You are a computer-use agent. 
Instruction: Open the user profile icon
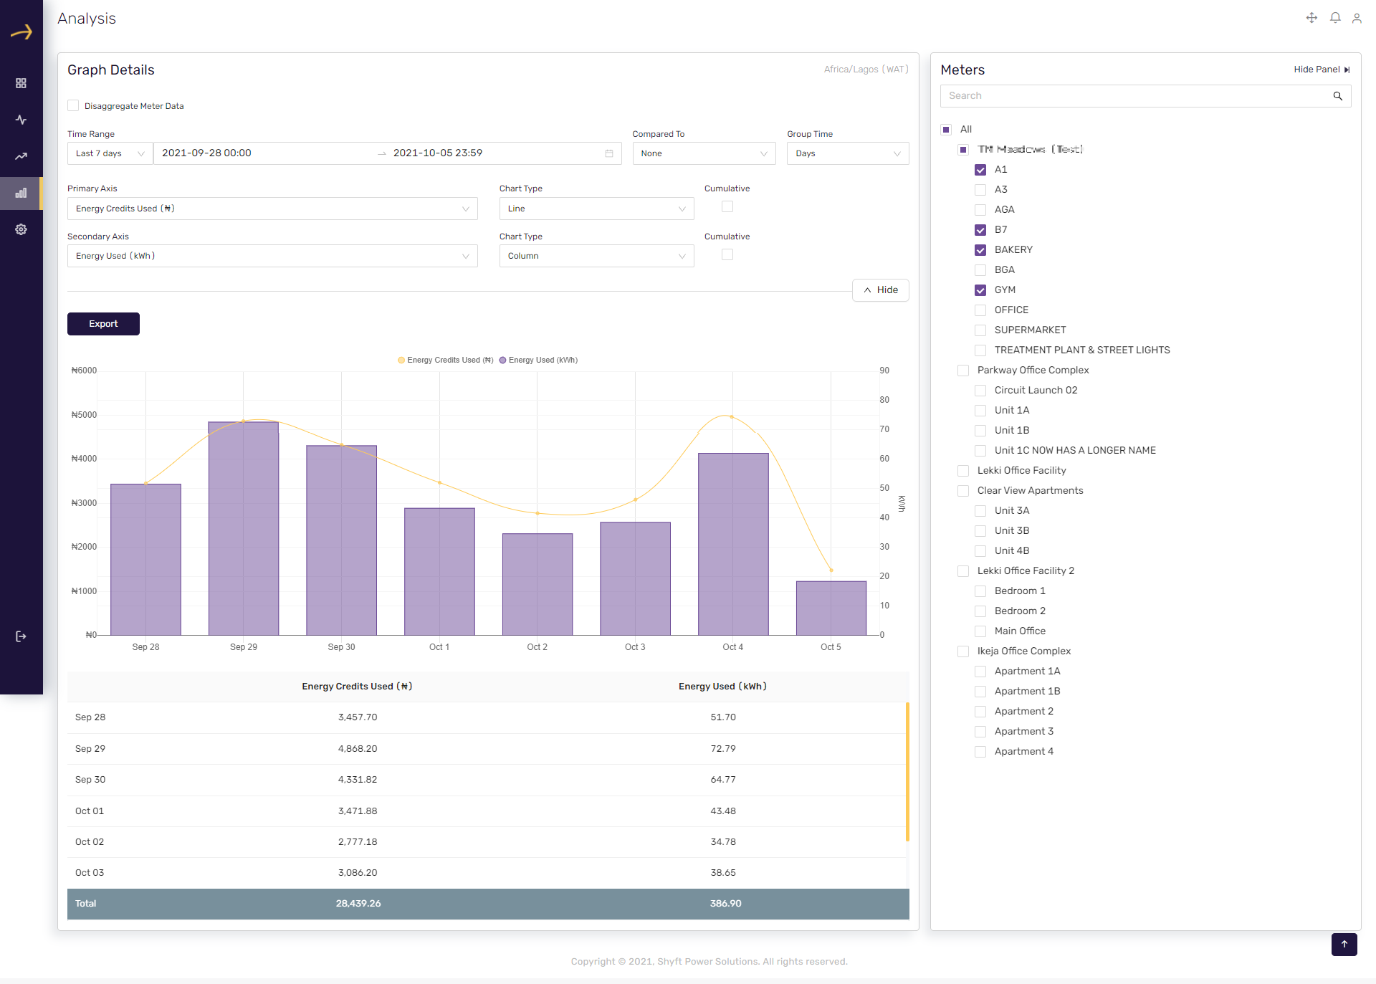(1357, 18)
